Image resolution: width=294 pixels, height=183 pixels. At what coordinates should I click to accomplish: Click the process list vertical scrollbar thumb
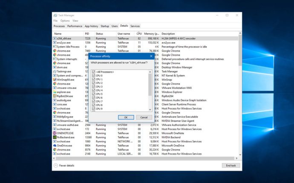(240, 51)
